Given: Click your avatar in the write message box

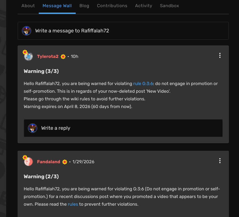Looking at the screenshot, I should pos(27,31).
